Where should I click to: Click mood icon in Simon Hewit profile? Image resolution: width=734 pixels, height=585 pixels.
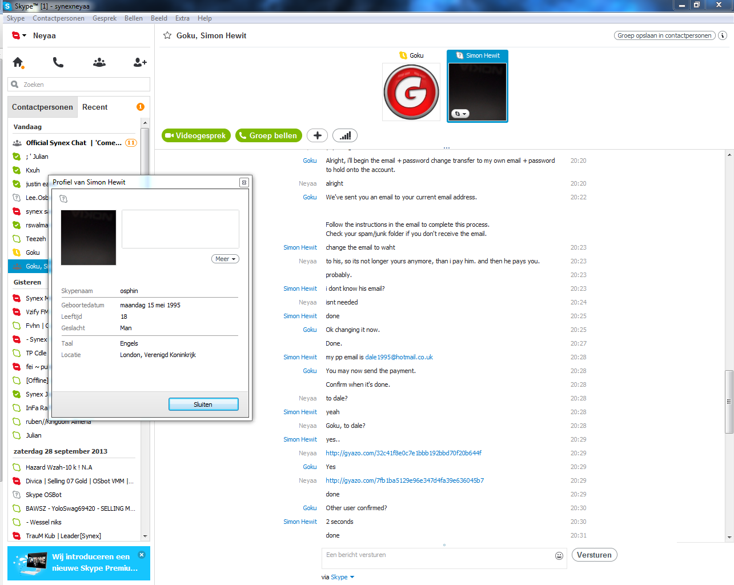pos(63,199)
